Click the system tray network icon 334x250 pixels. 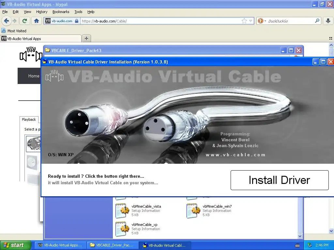(310, 245)
